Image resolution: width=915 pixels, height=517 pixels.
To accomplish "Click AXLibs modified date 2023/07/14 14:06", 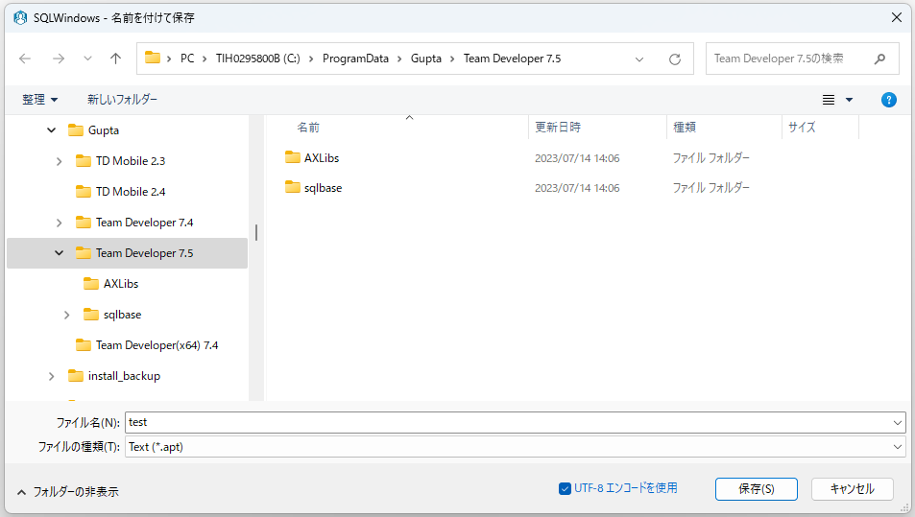I will pos(577,158).
